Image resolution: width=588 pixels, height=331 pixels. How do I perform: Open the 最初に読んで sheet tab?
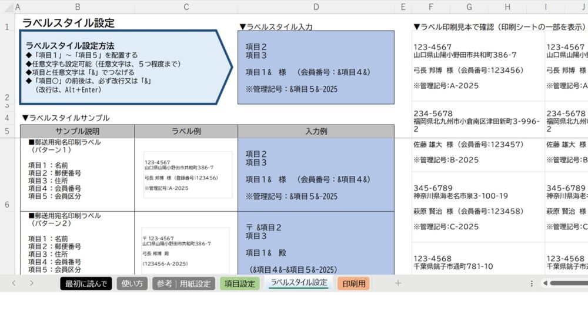(85, 284)
